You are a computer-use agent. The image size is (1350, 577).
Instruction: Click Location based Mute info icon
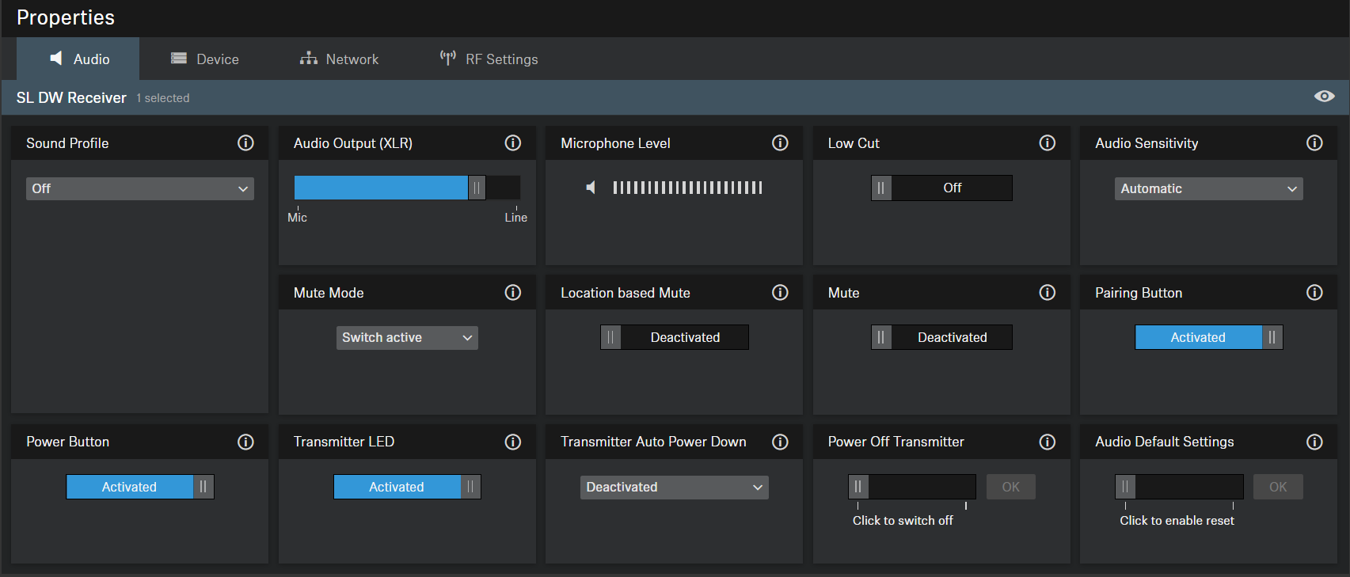780,292
